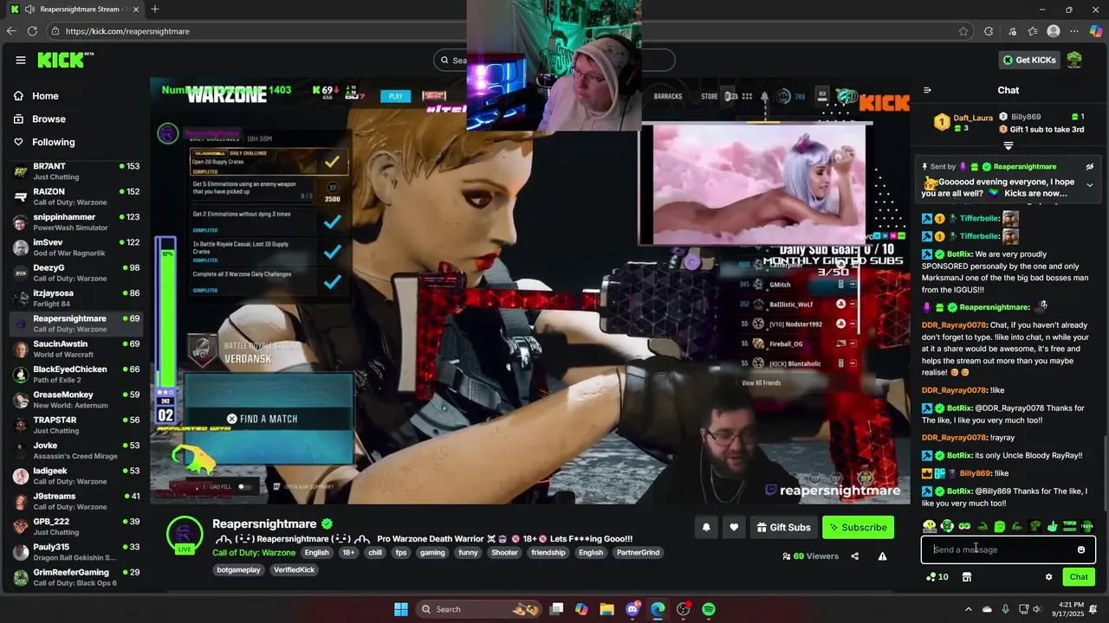Open File Explorer from the taskbar
The height and width of the screenshot is (623, 1109).
606,609
